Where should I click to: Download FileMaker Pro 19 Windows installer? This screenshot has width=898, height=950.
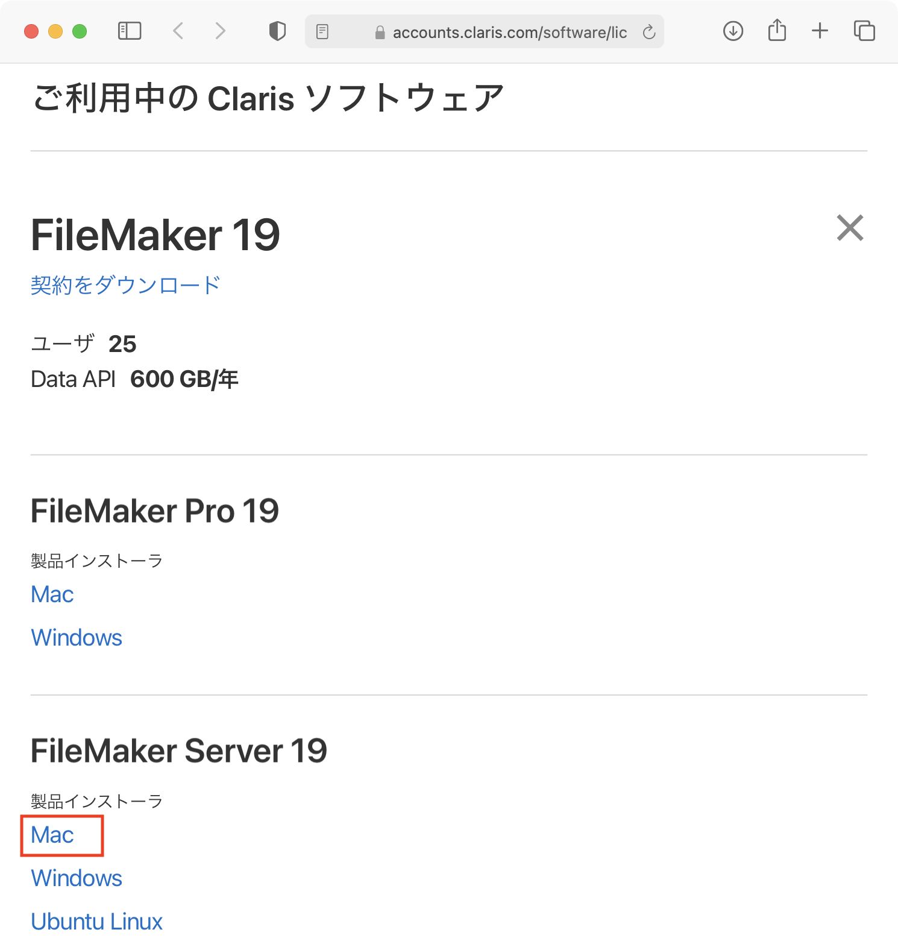[x=77, y=638]
